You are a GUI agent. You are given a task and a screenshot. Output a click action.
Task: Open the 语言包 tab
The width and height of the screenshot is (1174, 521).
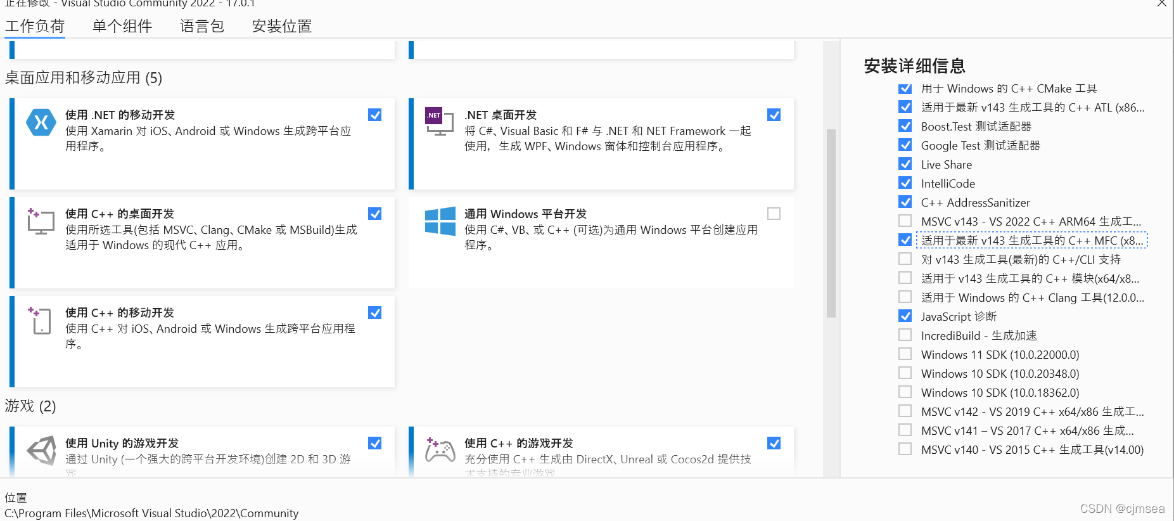(202, 26)
